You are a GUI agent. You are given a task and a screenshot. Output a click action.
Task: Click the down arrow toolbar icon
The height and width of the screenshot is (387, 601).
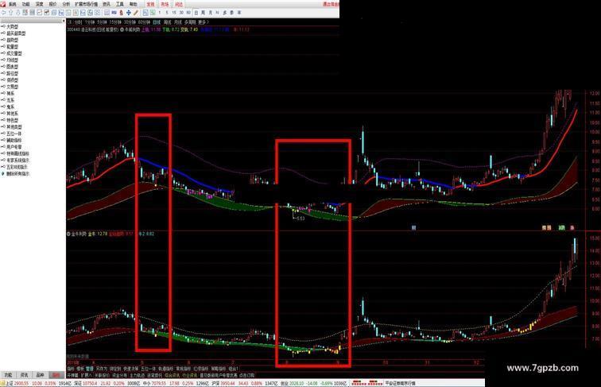pyautogui.click(x=17, y=13)
